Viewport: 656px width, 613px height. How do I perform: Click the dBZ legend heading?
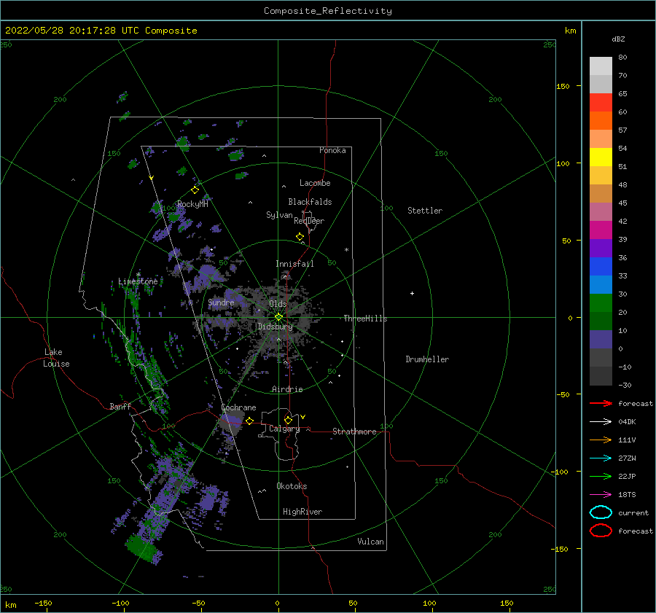[x=618, y=39]
